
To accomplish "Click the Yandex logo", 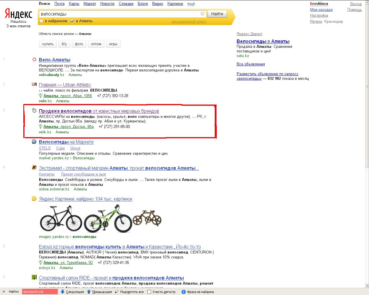I will point(18,14).
